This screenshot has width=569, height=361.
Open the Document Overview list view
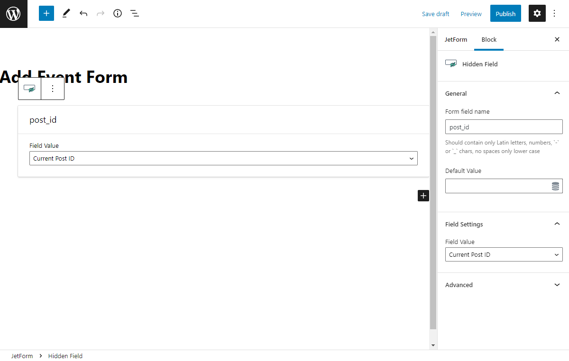(135, 13)
